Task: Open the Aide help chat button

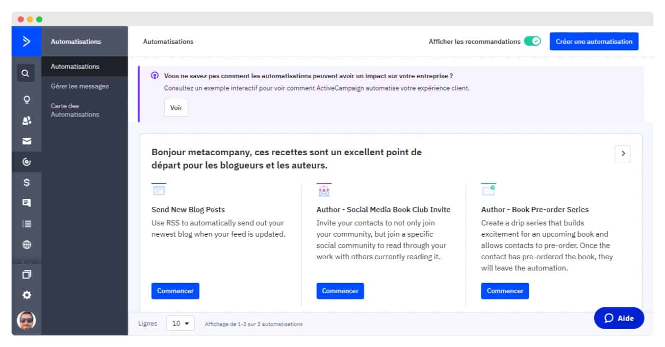Action: click(619, 318)
